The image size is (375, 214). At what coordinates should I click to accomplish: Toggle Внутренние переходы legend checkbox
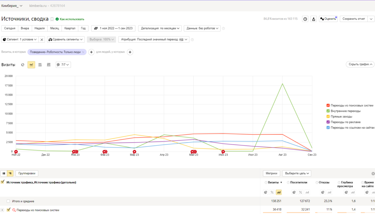coord(328,111)
